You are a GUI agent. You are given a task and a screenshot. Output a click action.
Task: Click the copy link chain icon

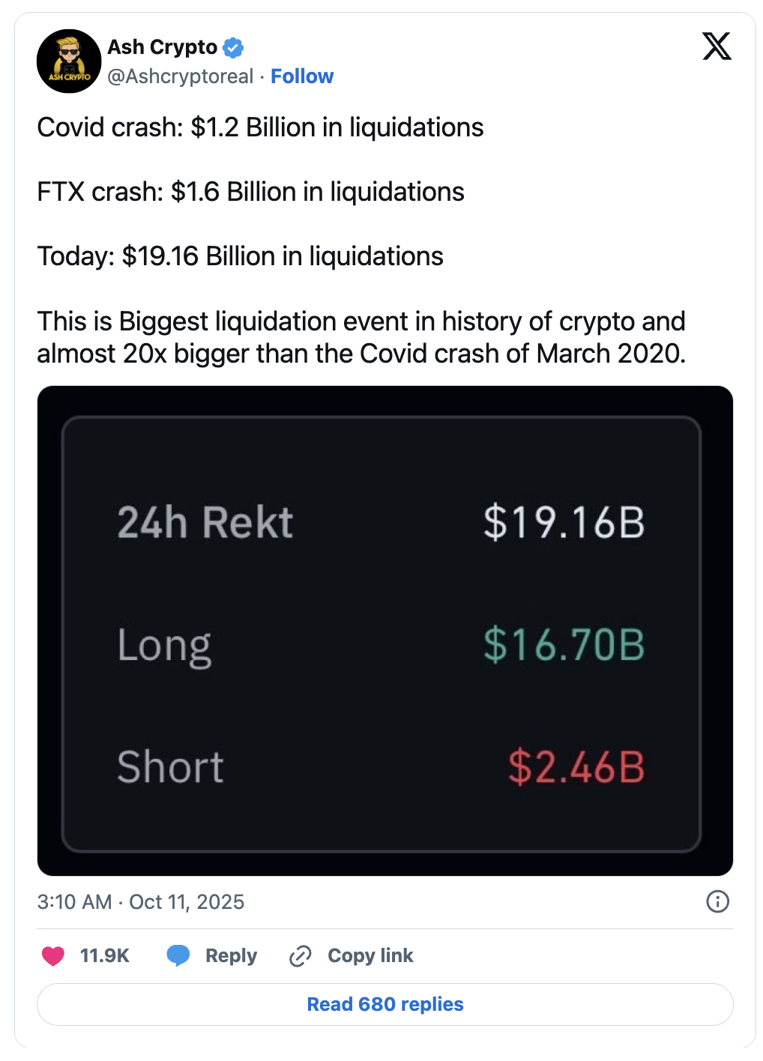pos(301,956)
